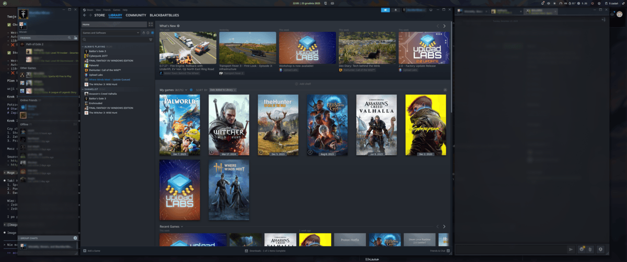
Task: Select Enshrouded in the SHAMELIST
Action: click(x=96, y=103)
